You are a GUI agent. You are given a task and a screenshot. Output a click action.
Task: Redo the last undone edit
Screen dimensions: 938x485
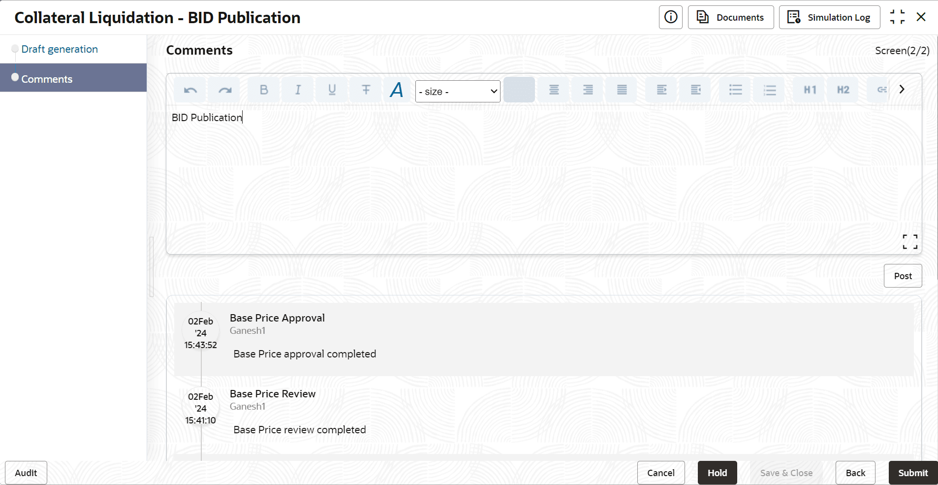click(x=225, y=90)
